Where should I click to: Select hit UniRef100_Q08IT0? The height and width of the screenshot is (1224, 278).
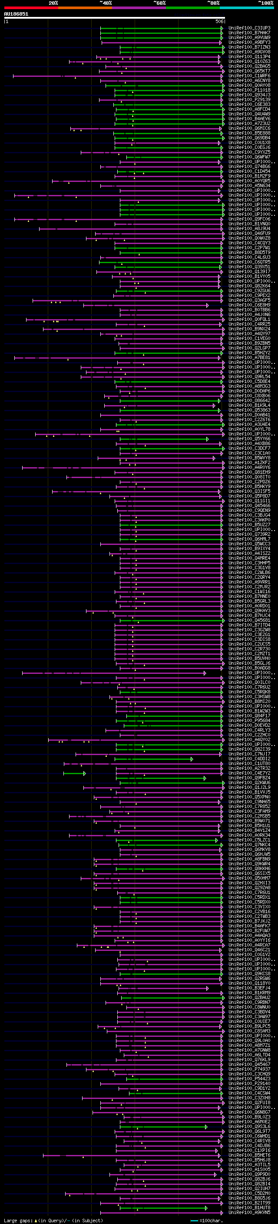click(249, 477)
